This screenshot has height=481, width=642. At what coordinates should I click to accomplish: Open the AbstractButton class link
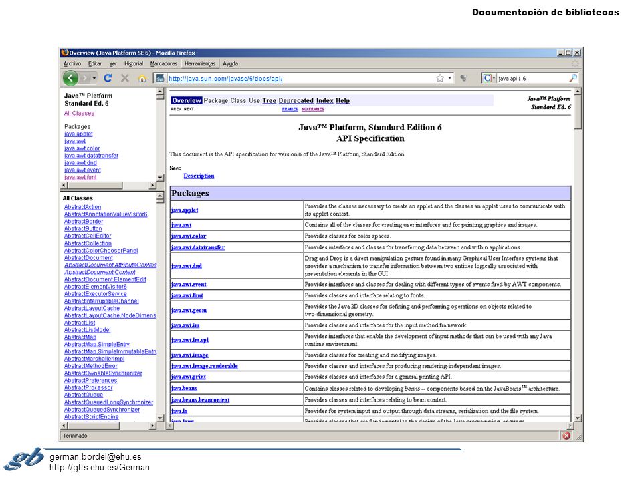83,229
